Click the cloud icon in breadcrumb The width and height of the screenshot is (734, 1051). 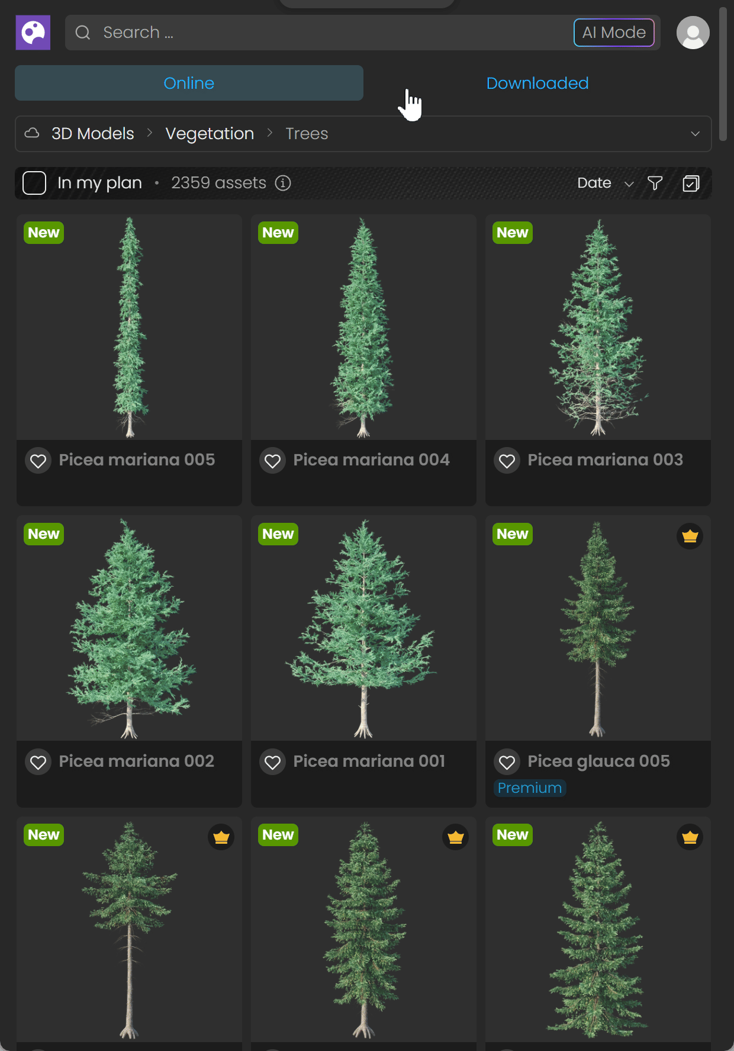(x=32, y=133)
